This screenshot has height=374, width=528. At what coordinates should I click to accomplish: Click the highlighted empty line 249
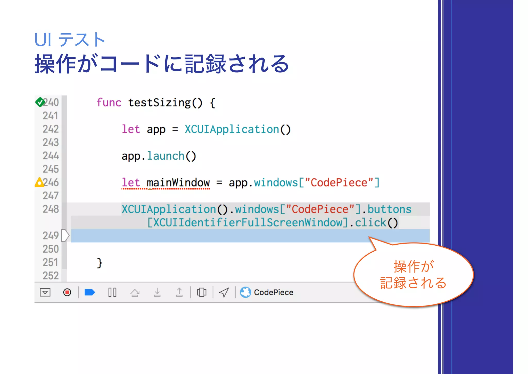[250, 236]
